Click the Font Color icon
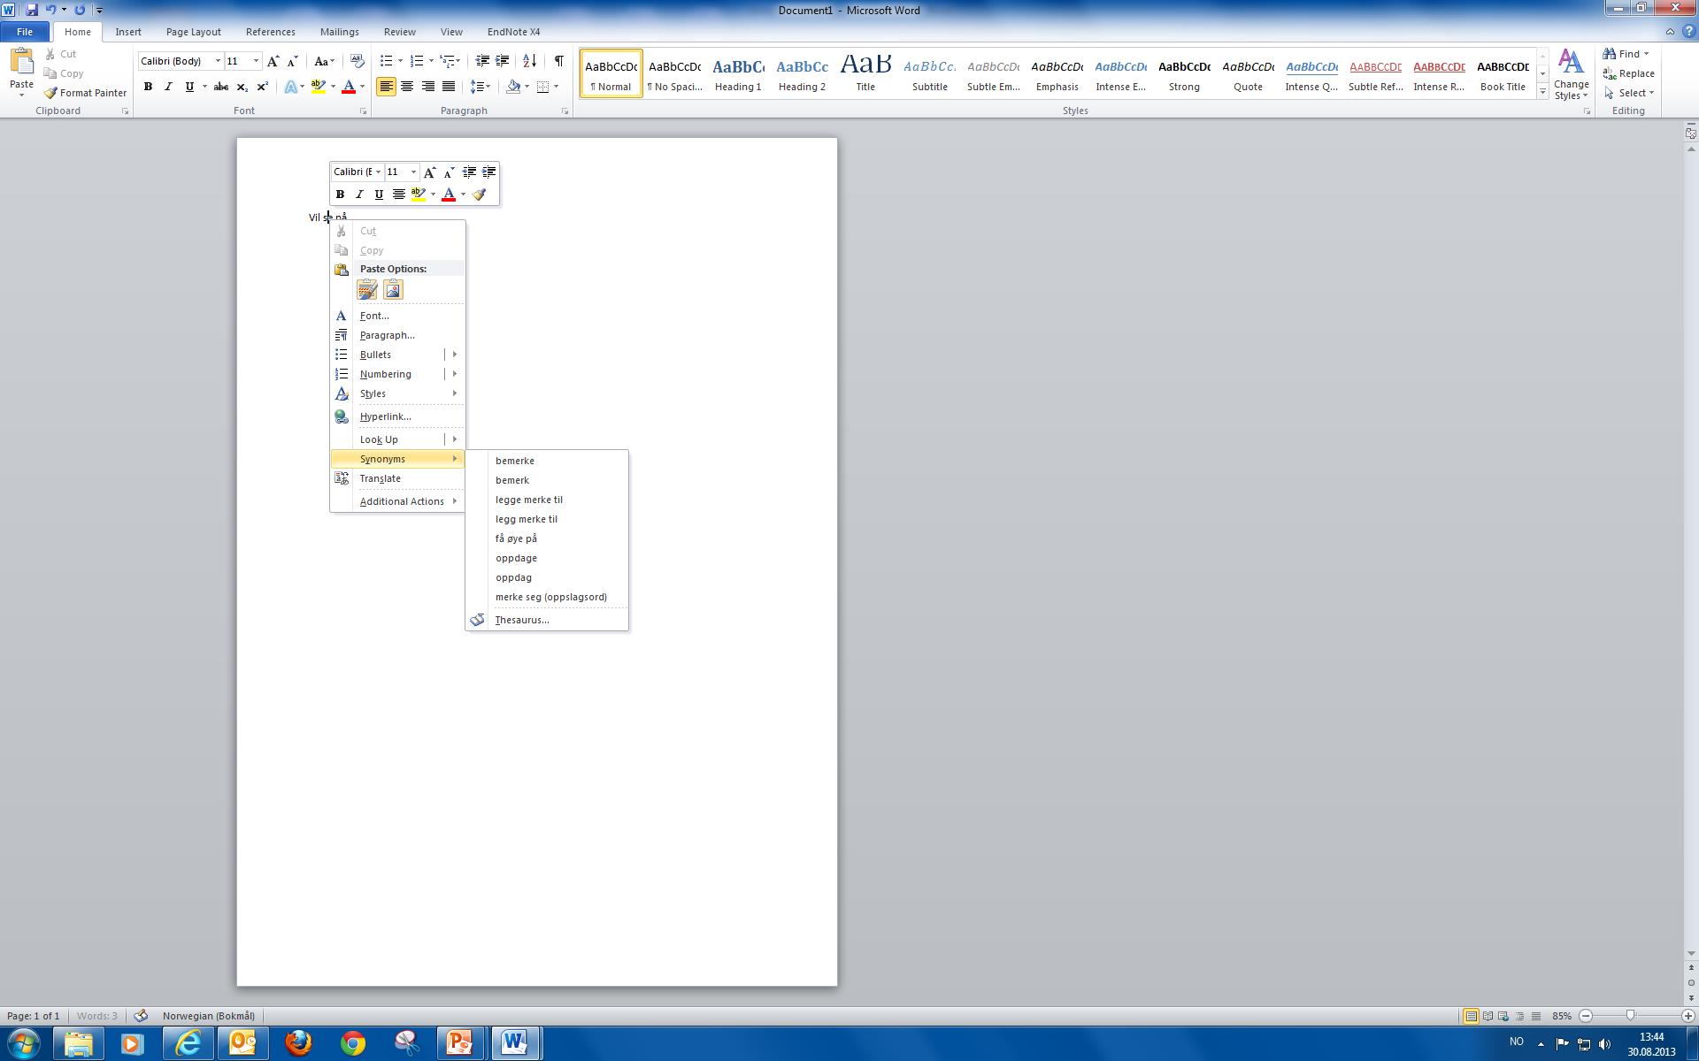The height and width of the screenshot is (1061, 1699). pyautogui.click(x=450, y=195)
